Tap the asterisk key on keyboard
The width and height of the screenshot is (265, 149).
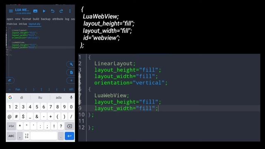point(20,126)
